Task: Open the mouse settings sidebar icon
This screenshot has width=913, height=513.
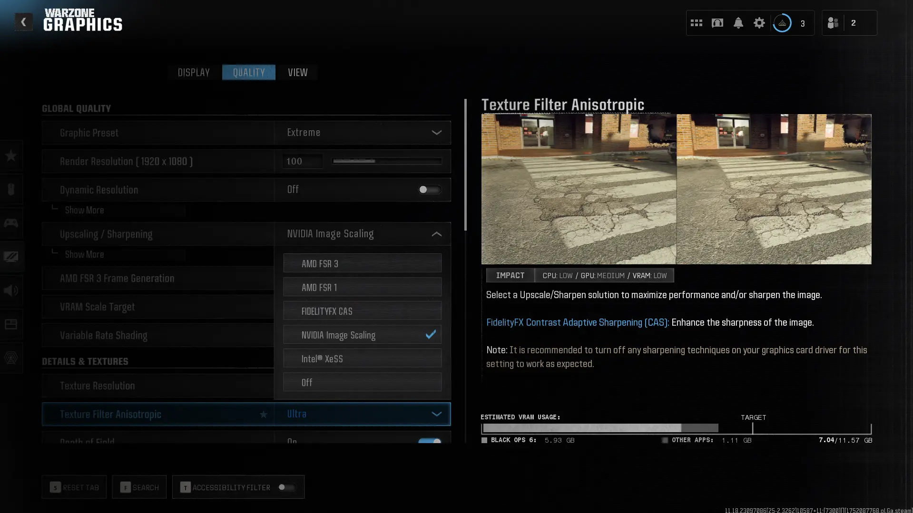Action: coord(11,189)
